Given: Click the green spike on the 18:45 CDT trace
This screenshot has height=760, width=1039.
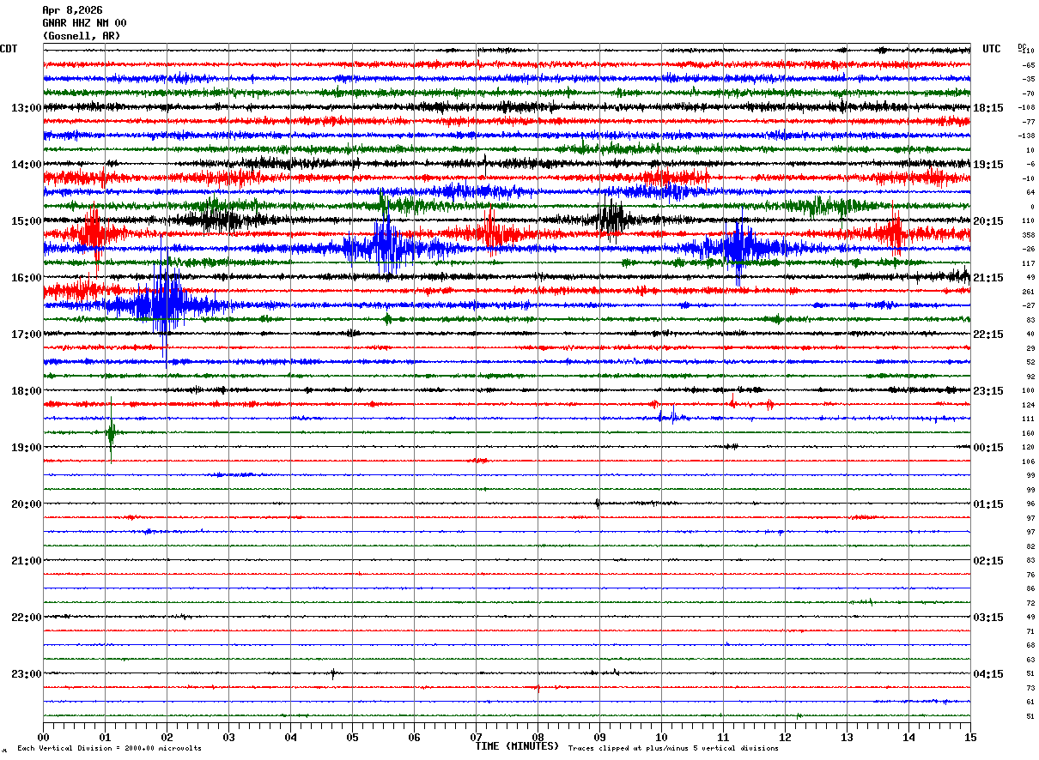Looking at the screenshot, I should coord(111,433).
